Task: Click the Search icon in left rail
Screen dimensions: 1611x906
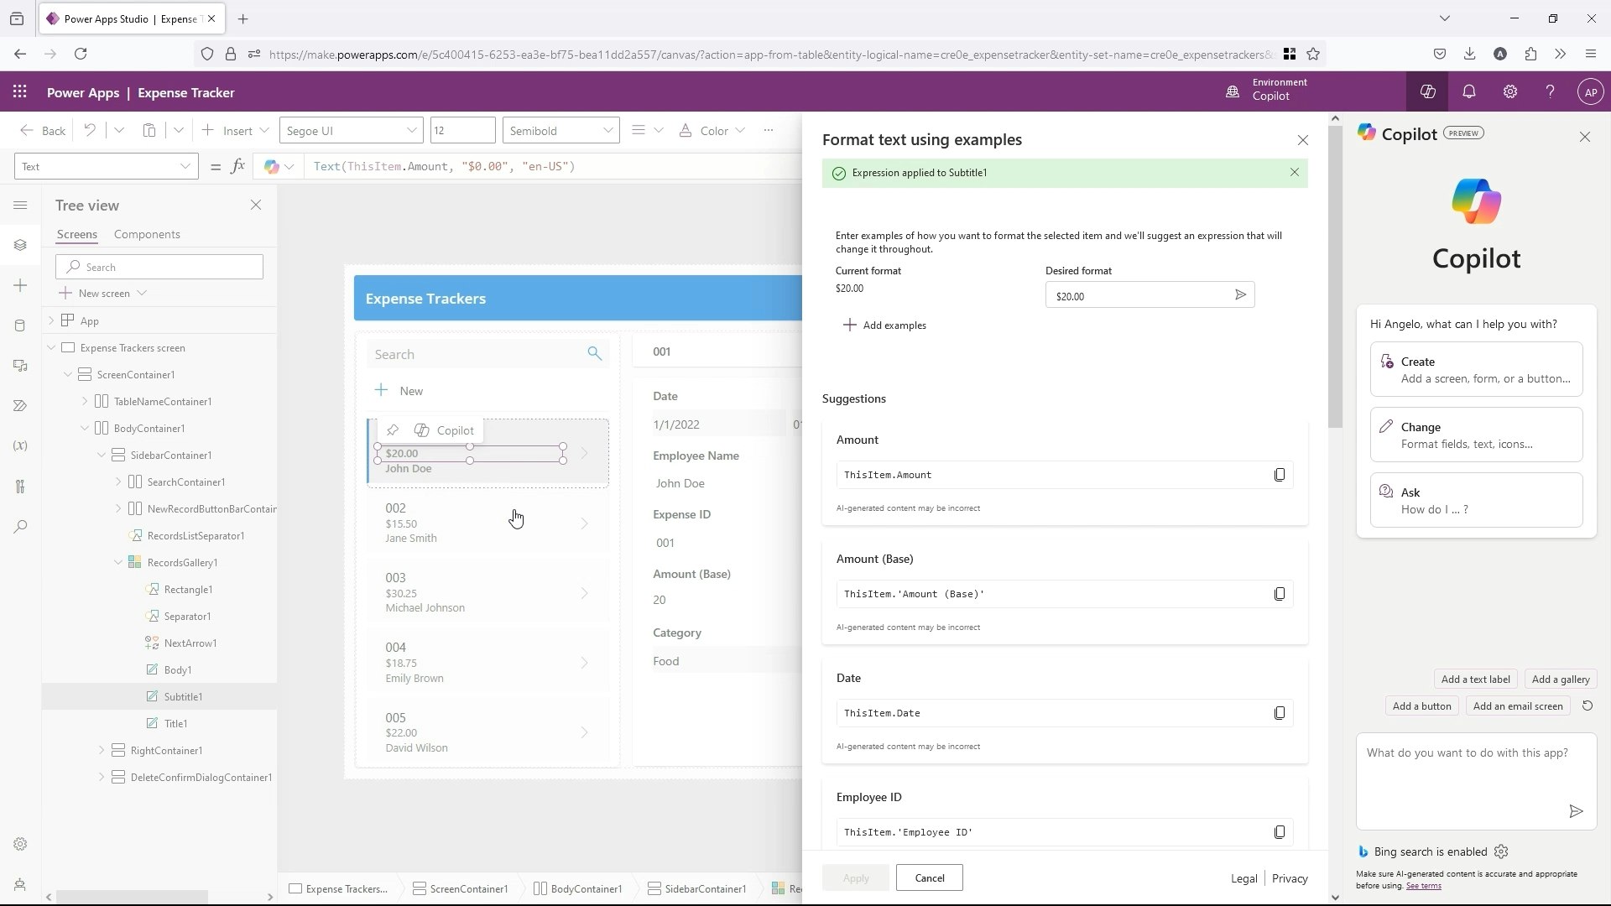Action: [20, 527]
